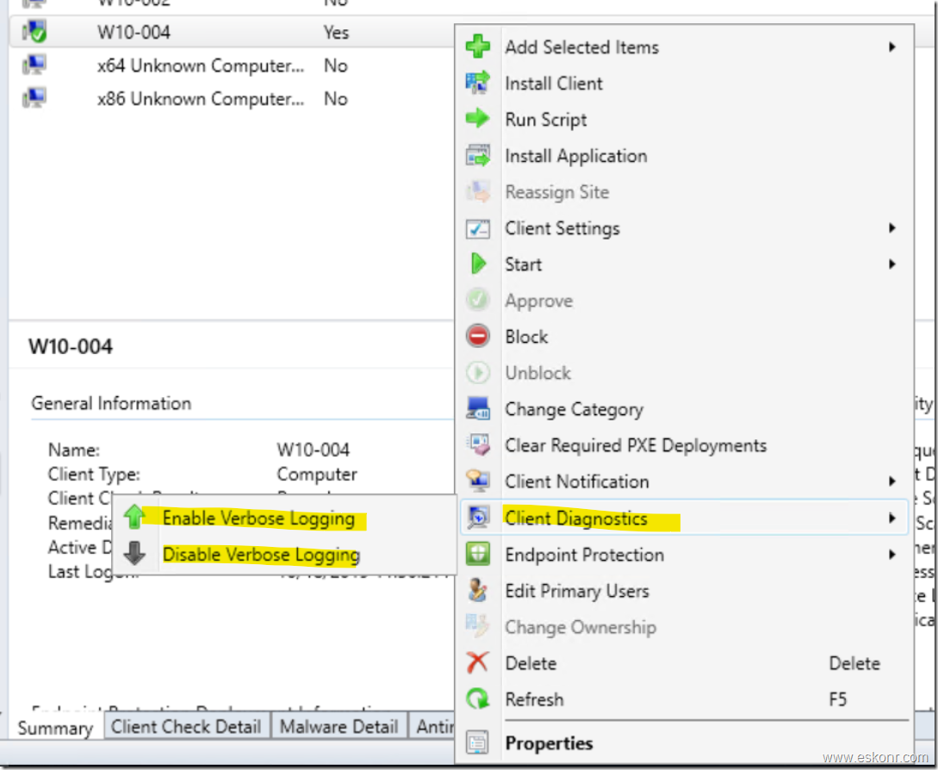
Task: Click the red Block icon
Action: click(479, 336)
